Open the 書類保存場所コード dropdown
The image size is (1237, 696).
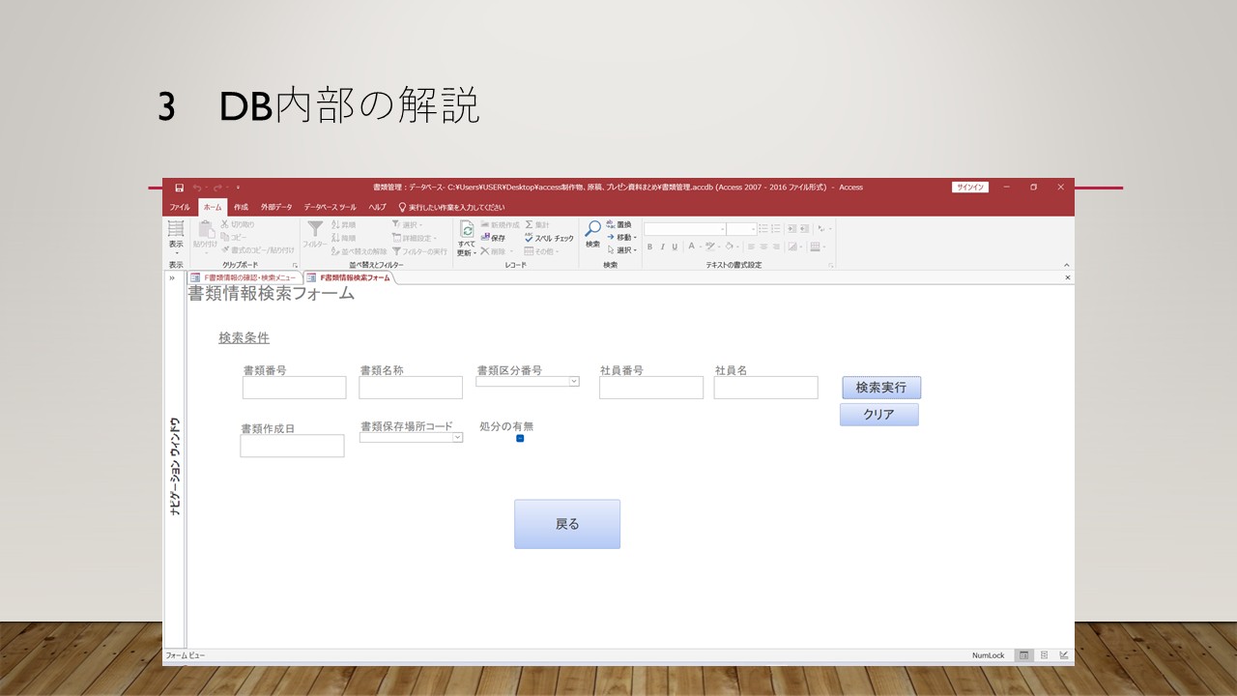point(457,437)
